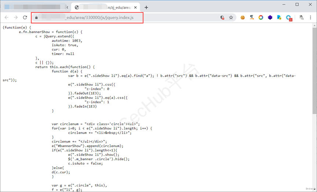Click the browser forward arrow
This screenshot has height=192, width=317.
(16, 18)
